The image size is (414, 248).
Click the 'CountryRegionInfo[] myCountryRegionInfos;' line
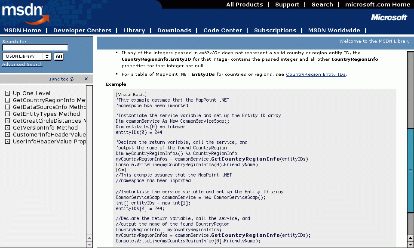click(169, 229)
